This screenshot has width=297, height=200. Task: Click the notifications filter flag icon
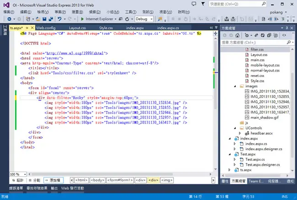pos(203,4)
